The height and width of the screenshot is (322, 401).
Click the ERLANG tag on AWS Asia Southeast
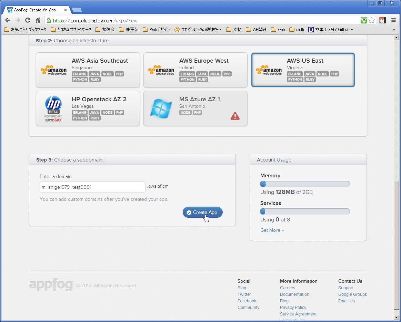coord(80,74)
